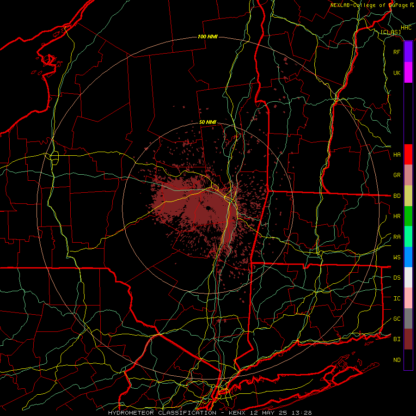Click the WS blue legend swatch
Screen dimensions: 416x416
click(x=408, y=257)
